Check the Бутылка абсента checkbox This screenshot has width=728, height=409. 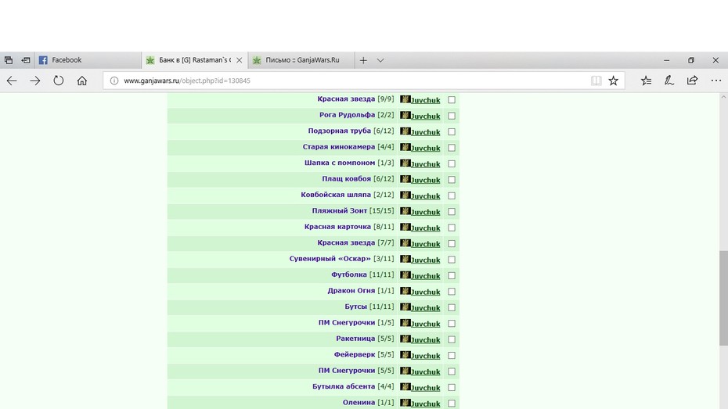pyautogui.click(x=452, y=388)
